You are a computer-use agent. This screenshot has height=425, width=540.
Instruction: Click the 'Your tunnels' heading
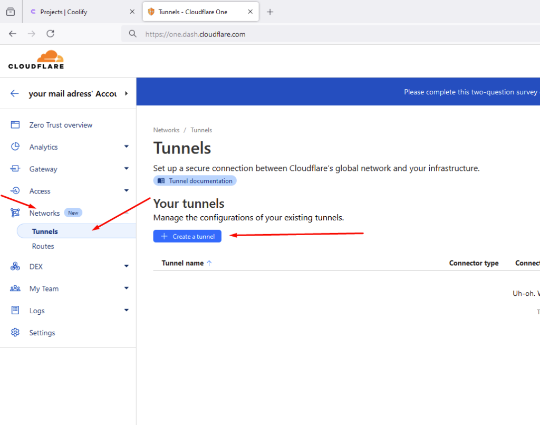(189, 204)
